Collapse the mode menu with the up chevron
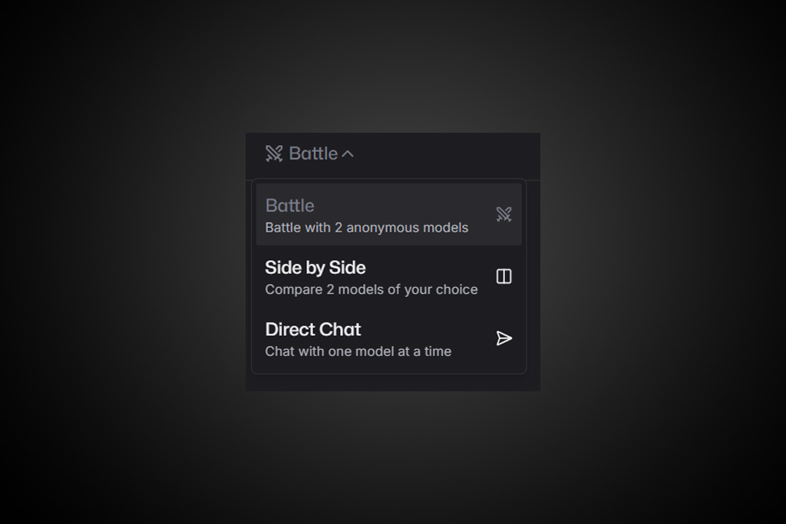Image resolution: width=786 pixels, height=524 pixels. [348, 154]
